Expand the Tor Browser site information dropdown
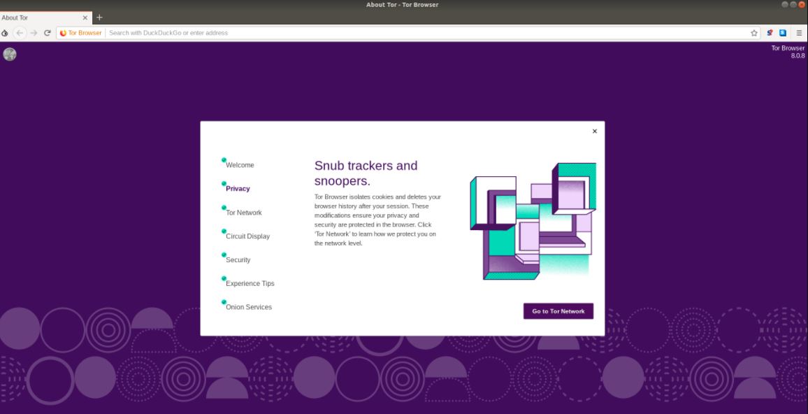 pos(80,33)
